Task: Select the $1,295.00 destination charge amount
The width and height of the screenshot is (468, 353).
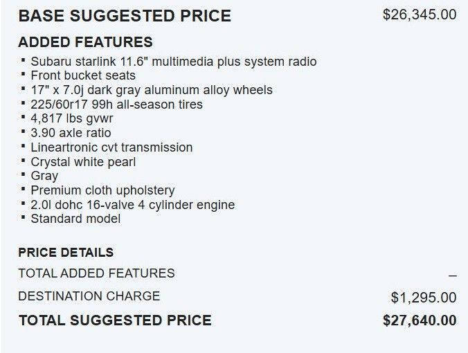Action: (424, 298)
